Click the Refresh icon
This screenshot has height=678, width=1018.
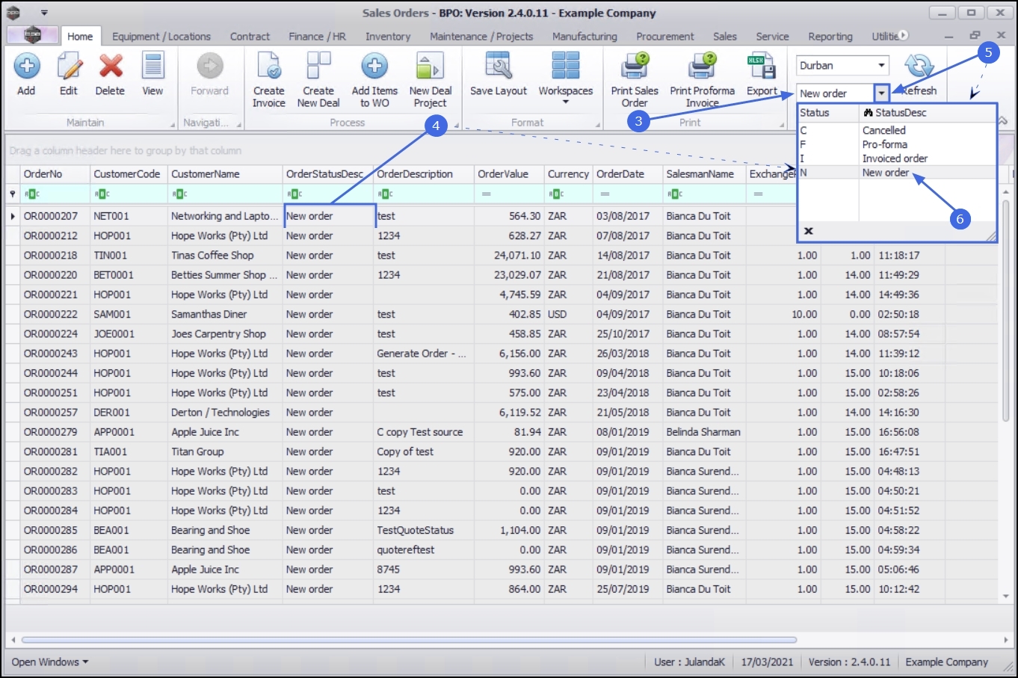[919, 67]
